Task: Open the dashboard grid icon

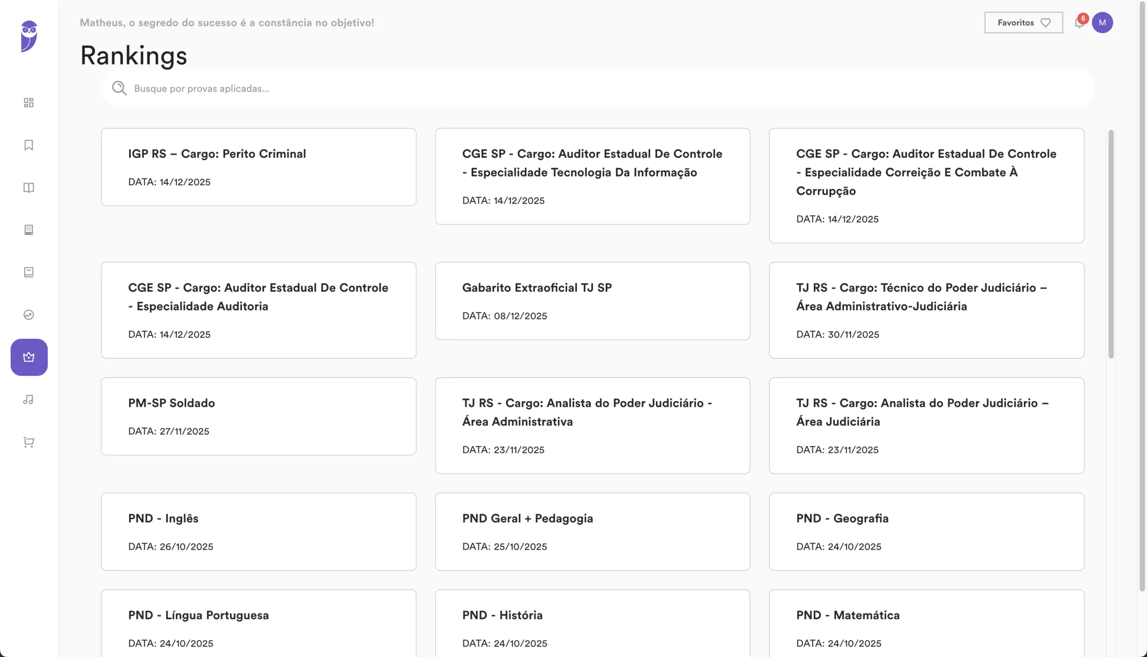Action: (29, 103)
